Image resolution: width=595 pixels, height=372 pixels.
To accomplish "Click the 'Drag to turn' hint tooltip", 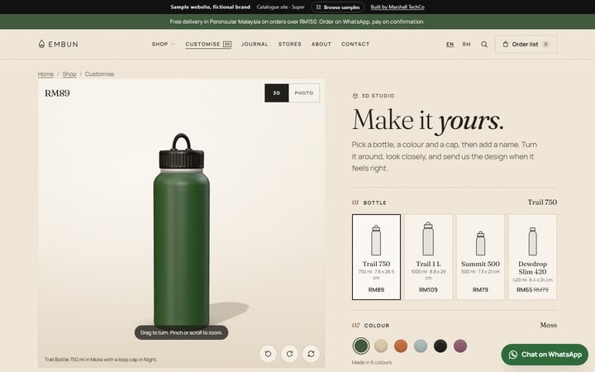I will click(x=181, y=332).
